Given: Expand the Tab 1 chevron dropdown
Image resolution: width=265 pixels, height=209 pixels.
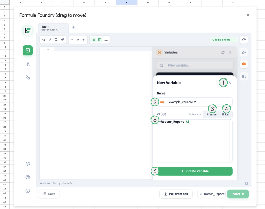Looking at the screenshot, I should (x=63, y=28).
